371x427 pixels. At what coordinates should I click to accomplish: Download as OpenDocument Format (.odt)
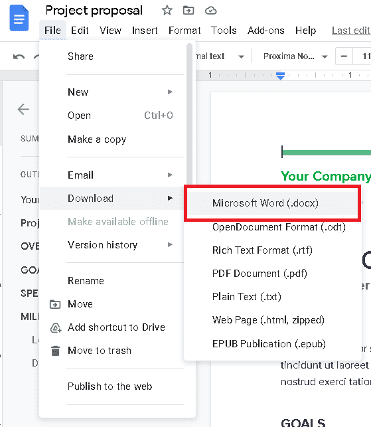point(273,227)
